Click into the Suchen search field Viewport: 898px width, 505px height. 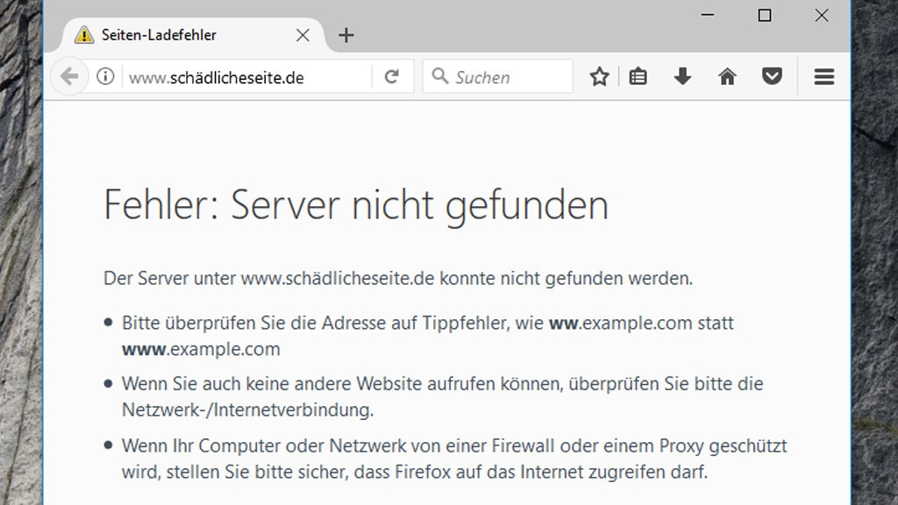click(498, 76)
